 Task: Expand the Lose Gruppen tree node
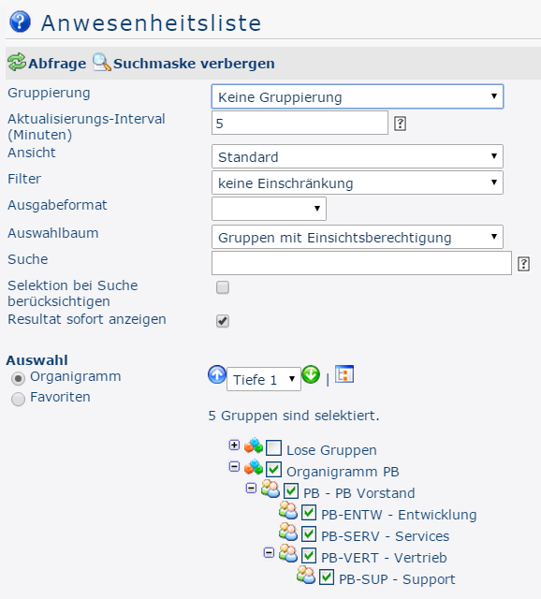pos(234,446)
